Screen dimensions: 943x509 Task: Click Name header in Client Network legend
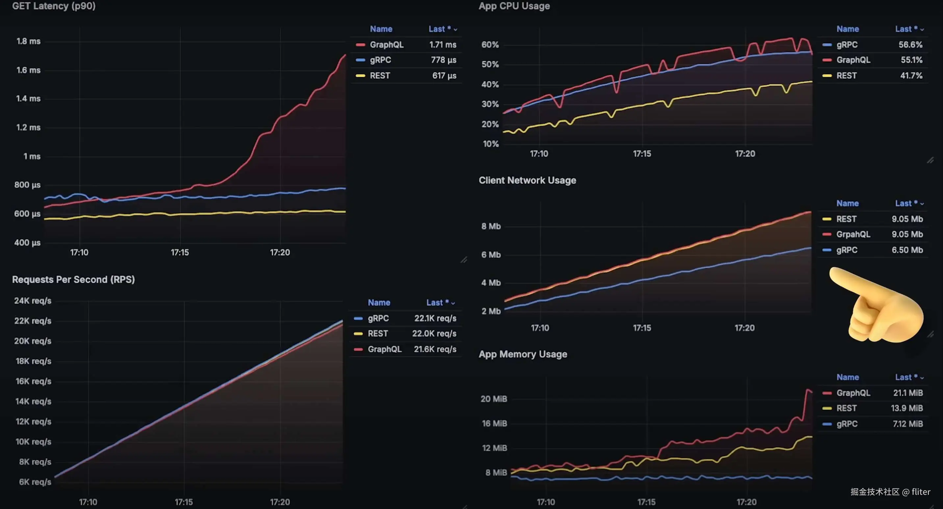coord(847,203)
